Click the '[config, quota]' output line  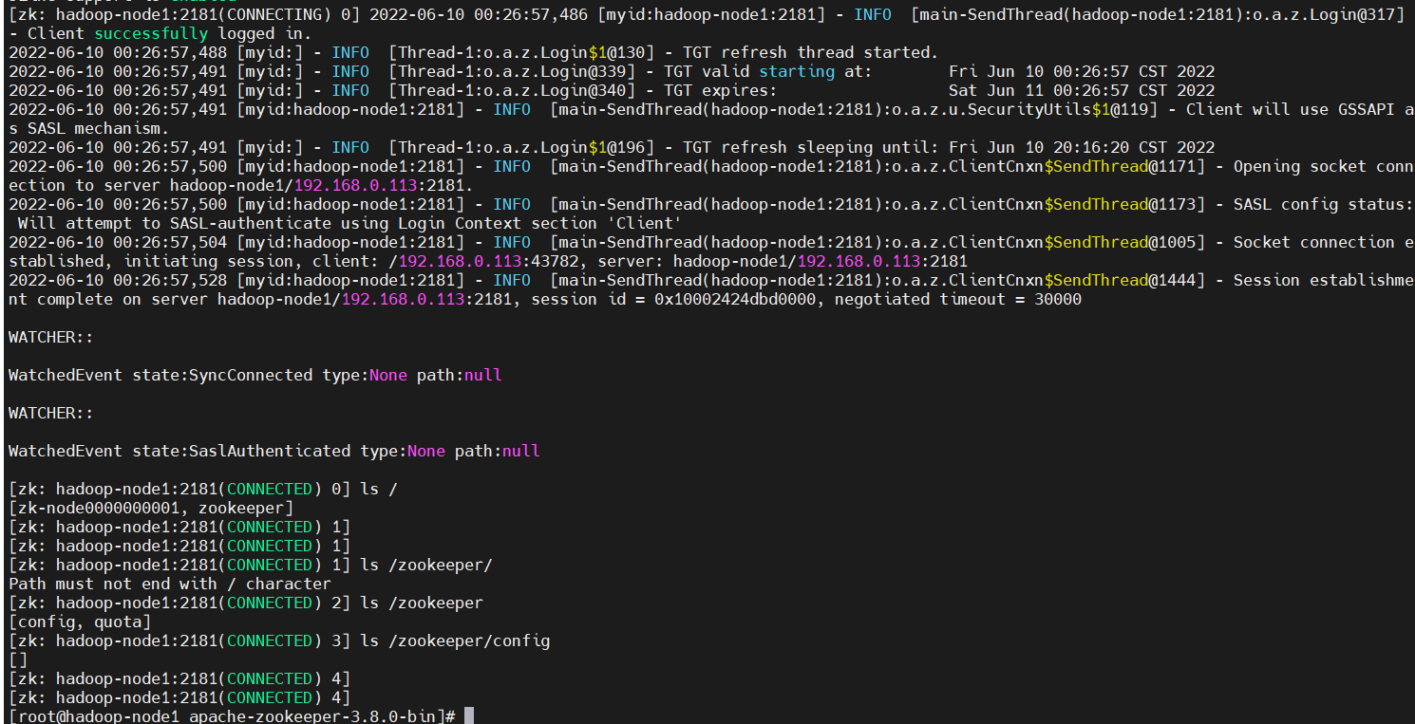pyautogui.click(x=79, y=622)
